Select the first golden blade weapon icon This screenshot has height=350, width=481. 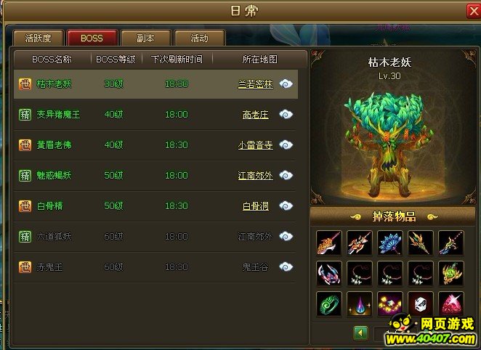tap(328, 243)
